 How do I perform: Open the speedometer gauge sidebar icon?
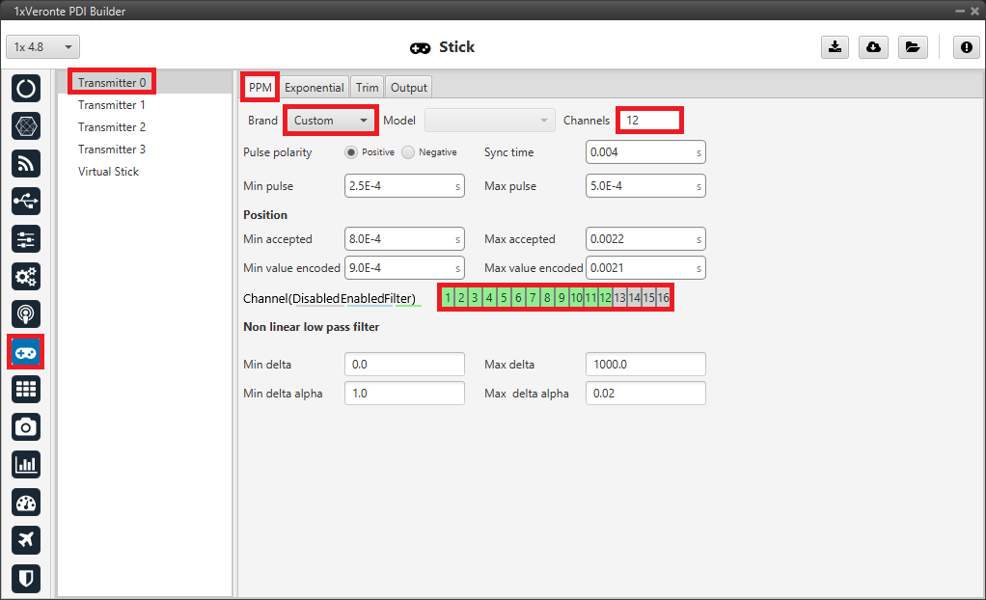click(26, 502)
